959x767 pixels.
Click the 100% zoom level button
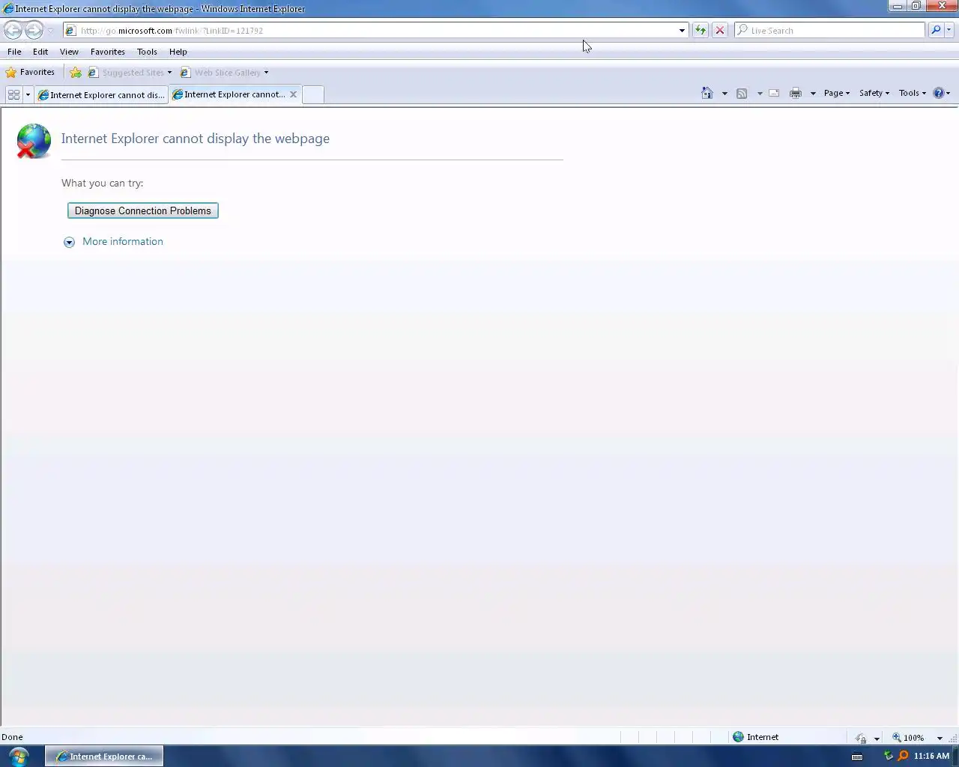coord(907,738)
